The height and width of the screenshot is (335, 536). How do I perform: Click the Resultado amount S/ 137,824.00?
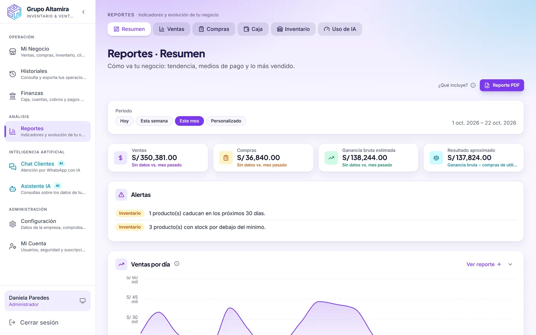(469, 157)
